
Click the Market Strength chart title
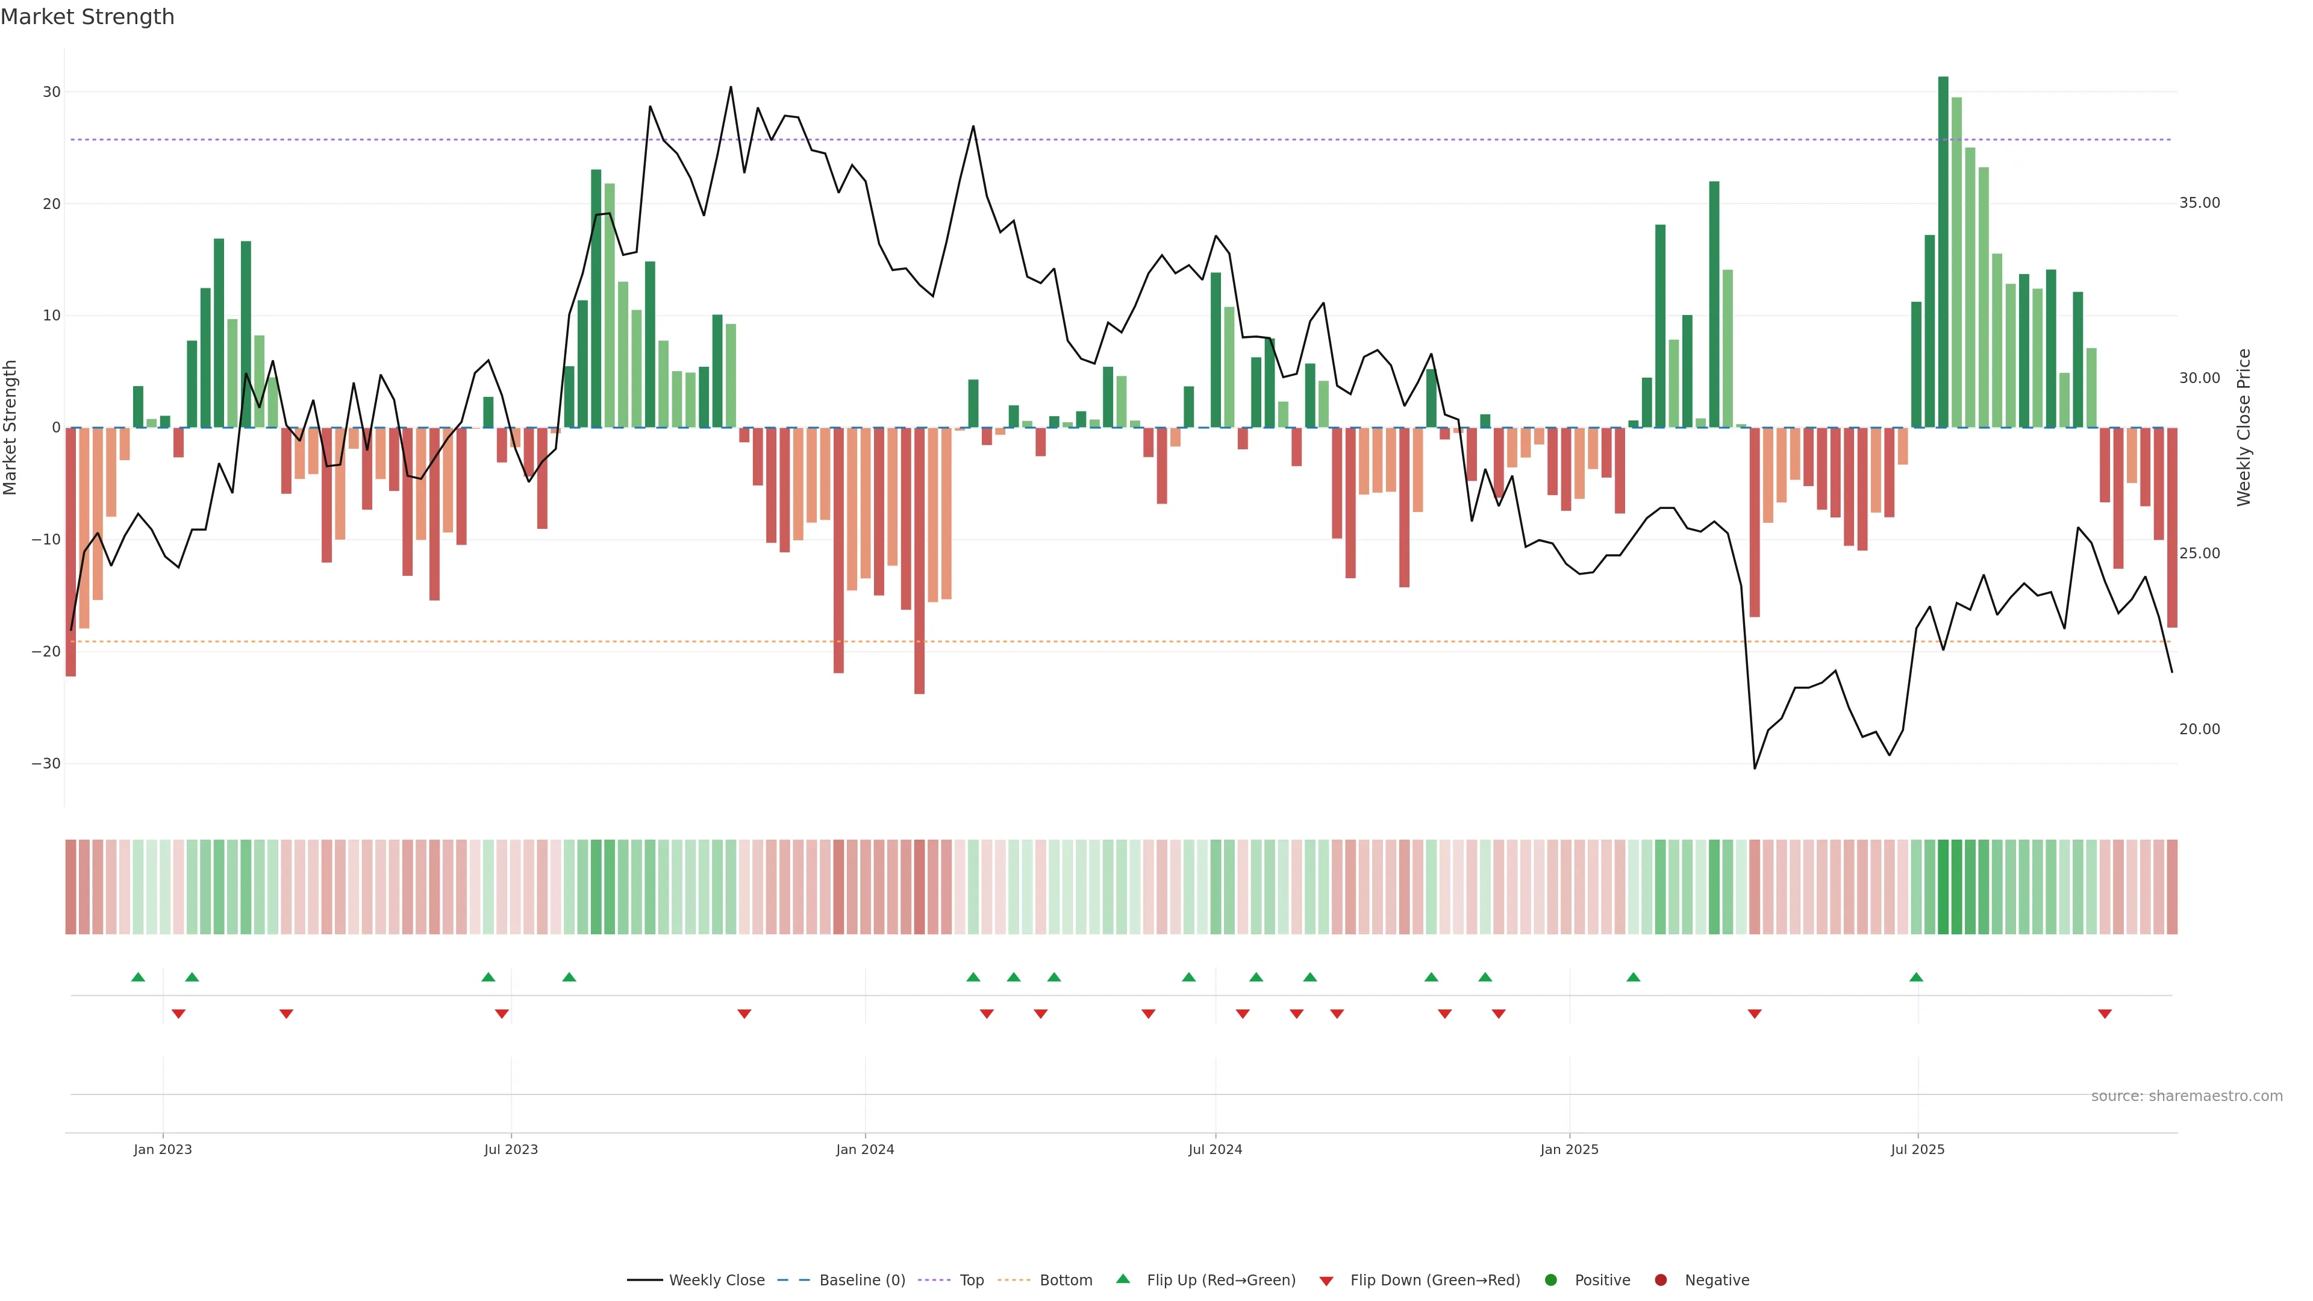[x=87, y=17]
